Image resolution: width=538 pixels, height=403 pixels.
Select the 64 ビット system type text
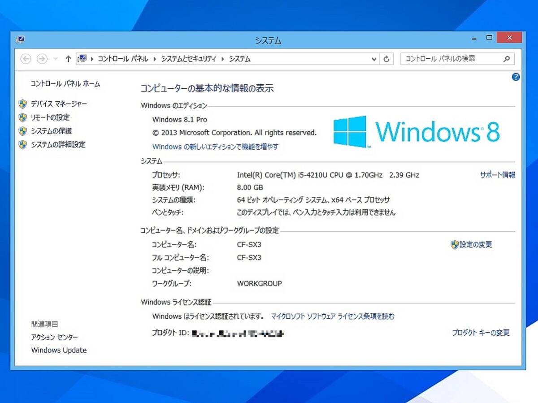point(313,200)
